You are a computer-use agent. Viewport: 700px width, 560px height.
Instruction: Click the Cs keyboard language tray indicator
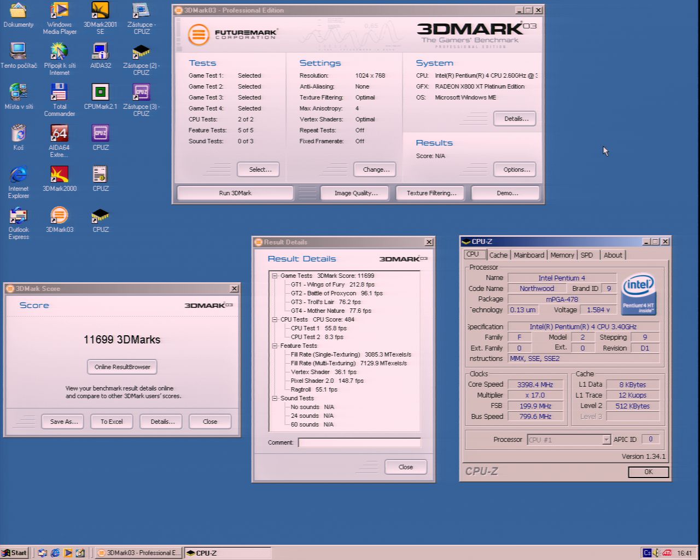(x=647, y=553)
